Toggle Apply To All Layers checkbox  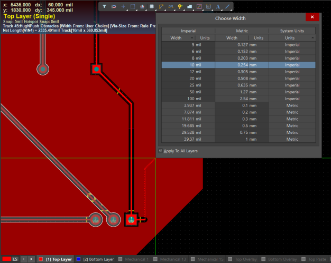tap(161, 151)
